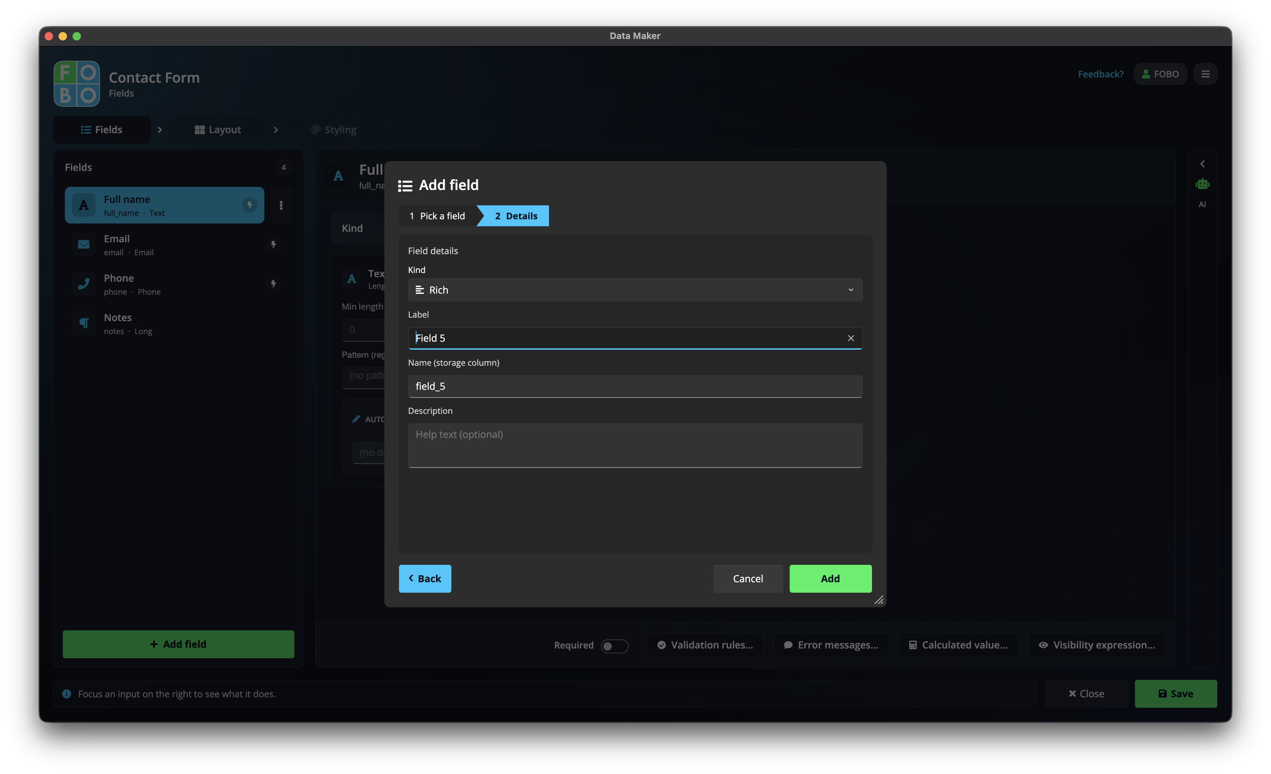Viewport: 1271px width, 774px height.
Task: Click the AI robot icon in right sidebar
Action: [x=1202, y=184]
